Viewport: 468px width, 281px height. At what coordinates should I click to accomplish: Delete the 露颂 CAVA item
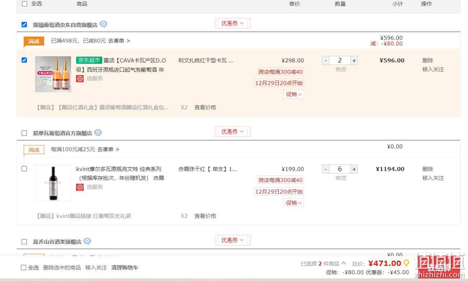pos(427,60)
